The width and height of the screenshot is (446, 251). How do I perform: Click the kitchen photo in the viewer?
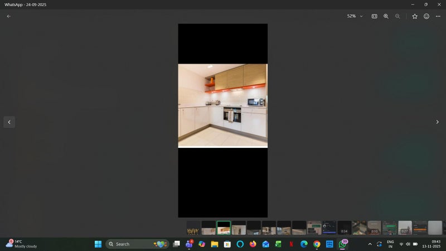[x=222, y=105]
